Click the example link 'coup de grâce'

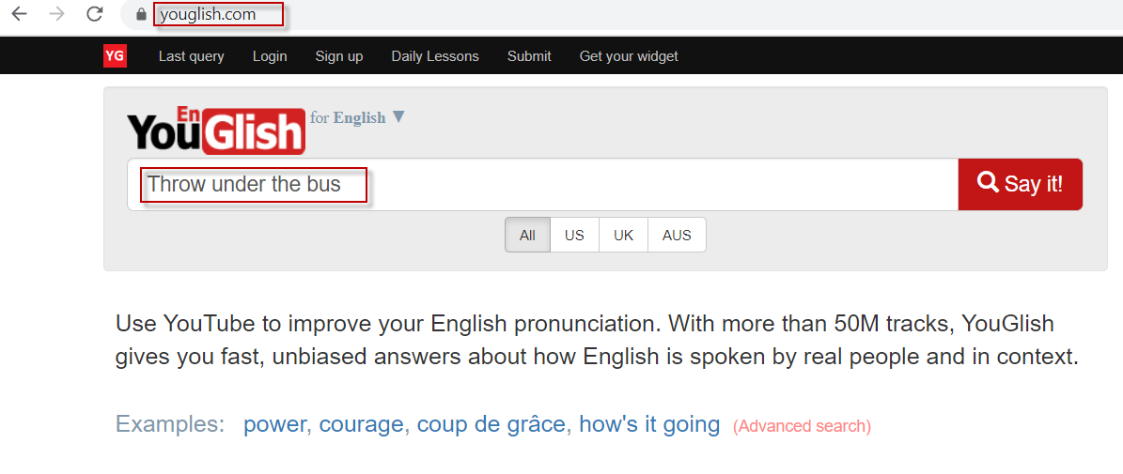coord(491,424)
